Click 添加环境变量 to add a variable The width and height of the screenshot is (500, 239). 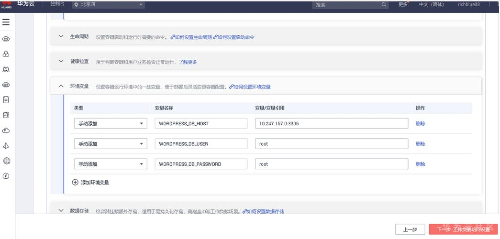click(x=95, y=183)
